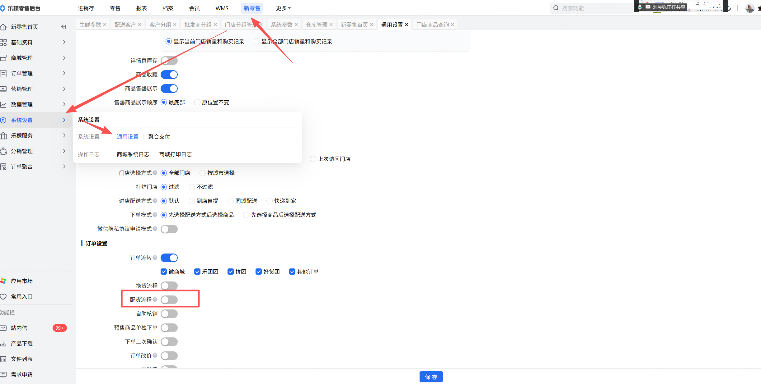Screen dimensions: 761x384
Task: Click the 产品下载 download icon
Action: (x=3, y=343)
